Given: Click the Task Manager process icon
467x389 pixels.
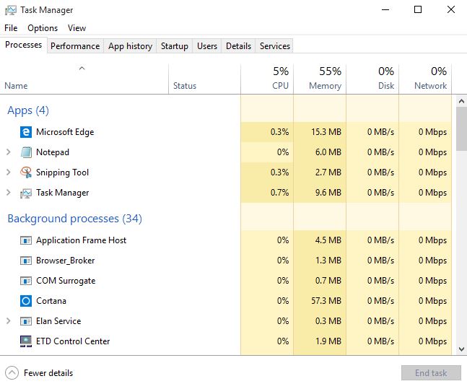Looking at the screenshot, I should point(26,193).
